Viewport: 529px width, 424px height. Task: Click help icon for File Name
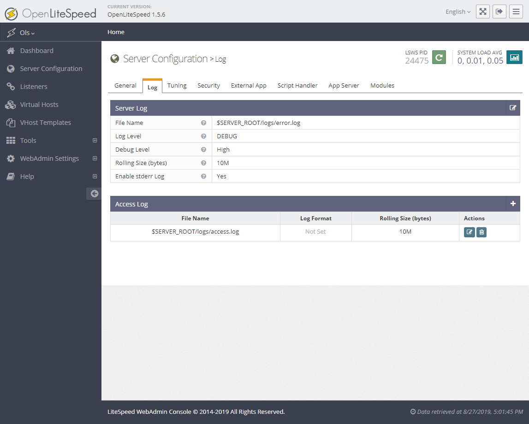[x=203, y=123]
